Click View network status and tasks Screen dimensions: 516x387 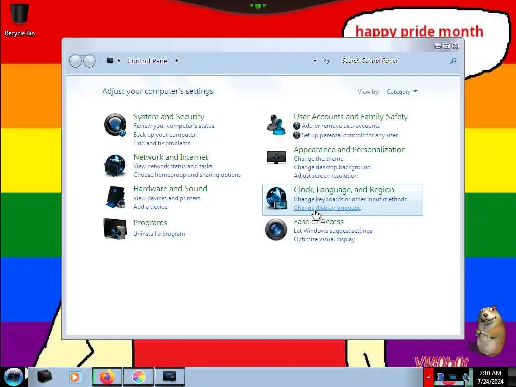172,166
